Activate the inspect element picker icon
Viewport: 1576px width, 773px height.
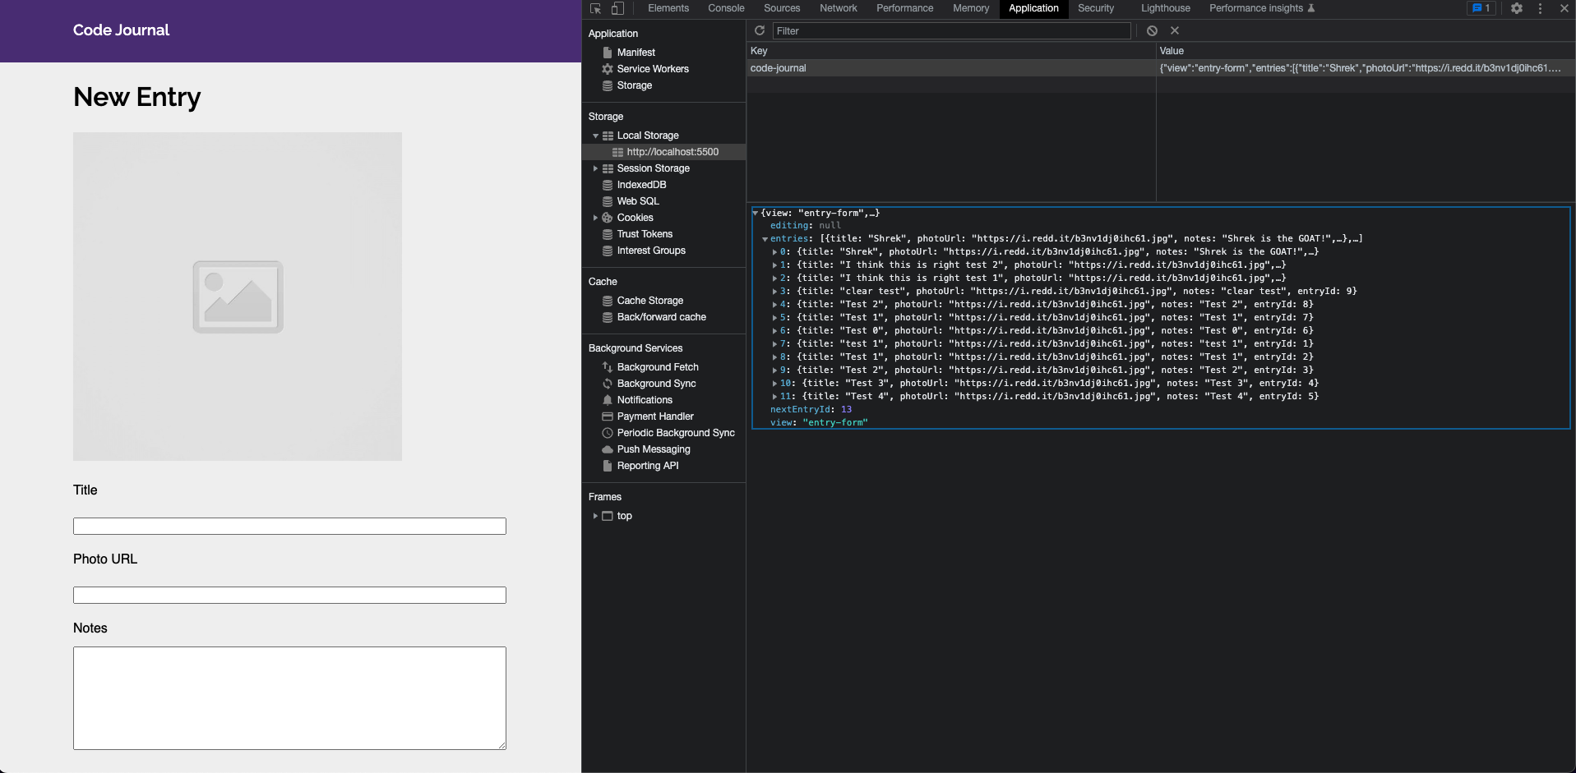click(596, 8)
